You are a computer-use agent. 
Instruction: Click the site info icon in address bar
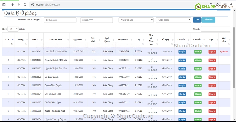(x=33, y=5)
